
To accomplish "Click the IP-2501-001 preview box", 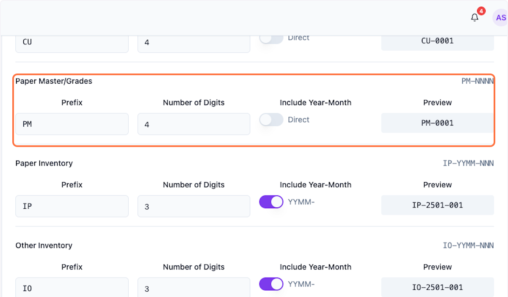I will point(437,205).
